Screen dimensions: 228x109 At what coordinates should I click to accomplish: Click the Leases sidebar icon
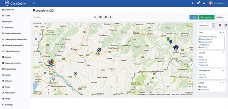click(x=3, y=57)
